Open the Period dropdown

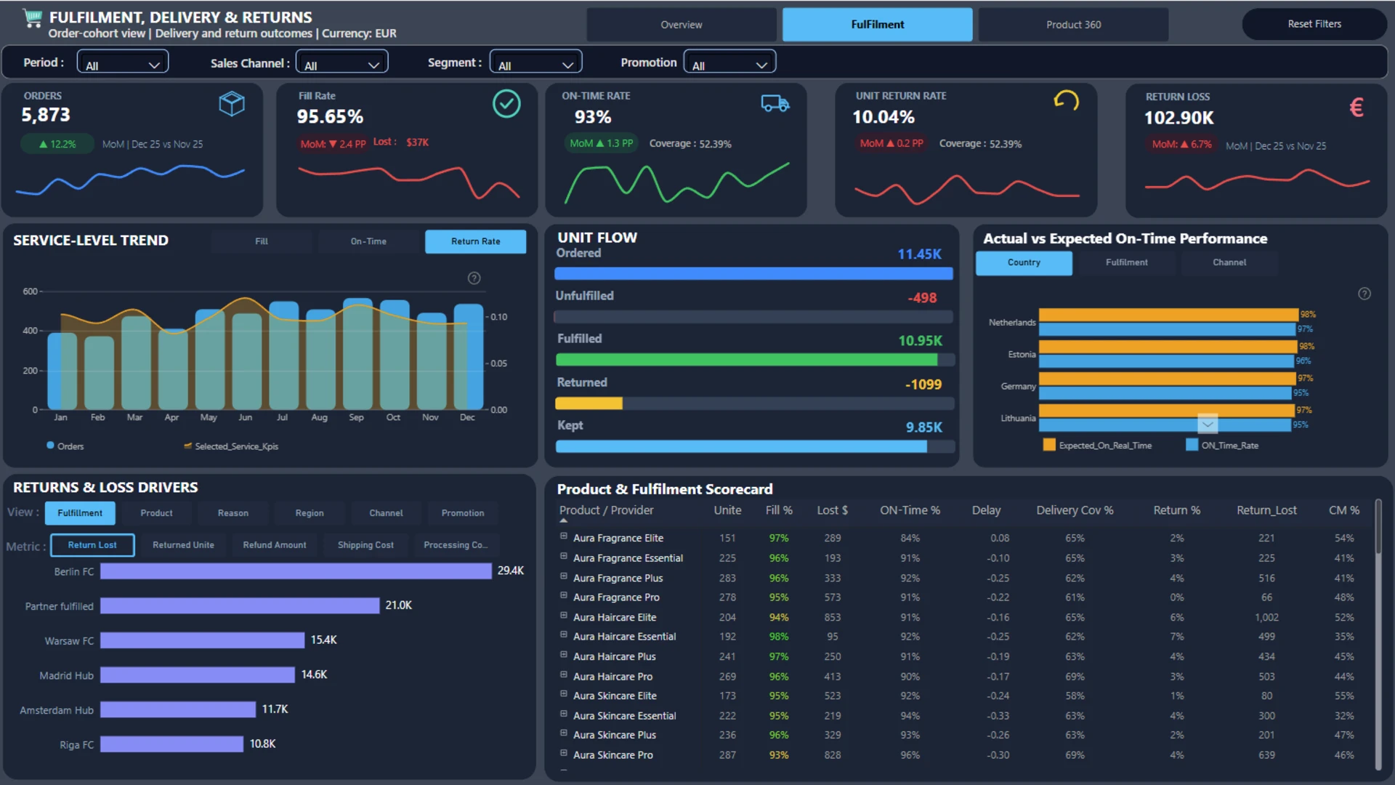(123, 63)
